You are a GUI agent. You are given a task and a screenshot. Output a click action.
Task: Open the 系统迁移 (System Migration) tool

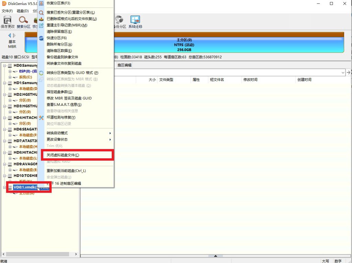click(x=135, y=21)
